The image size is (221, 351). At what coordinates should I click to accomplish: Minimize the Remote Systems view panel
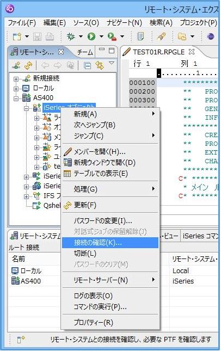click(102, 50)
